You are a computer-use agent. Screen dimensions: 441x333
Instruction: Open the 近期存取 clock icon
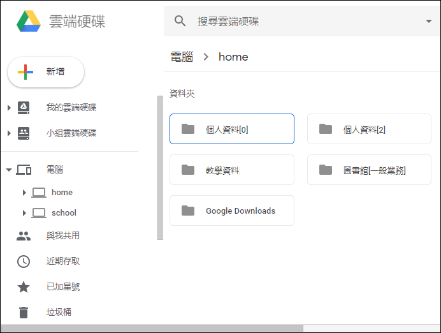pos(24,261)
